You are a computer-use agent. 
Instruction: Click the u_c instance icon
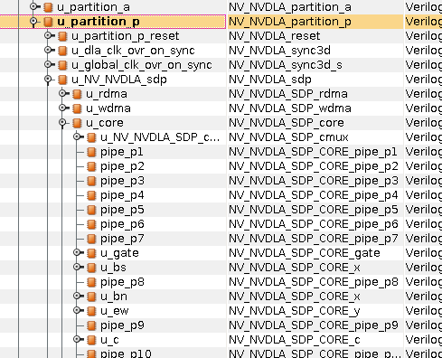tap(91, 340)
